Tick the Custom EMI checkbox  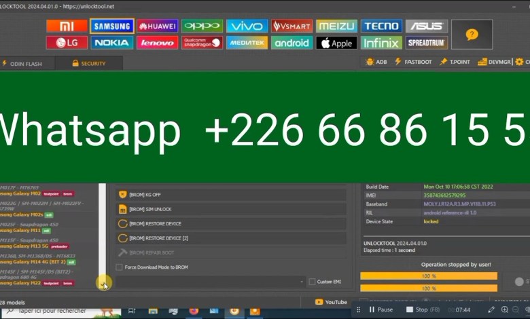point(312,282)
